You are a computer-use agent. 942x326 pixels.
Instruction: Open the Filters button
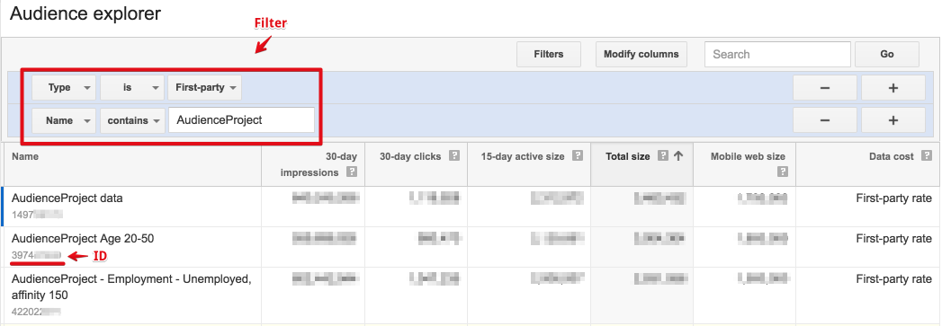click(x=549, y=54)
